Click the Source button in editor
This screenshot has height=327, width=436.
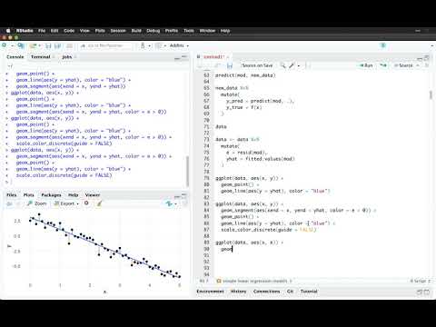point(403,65)
